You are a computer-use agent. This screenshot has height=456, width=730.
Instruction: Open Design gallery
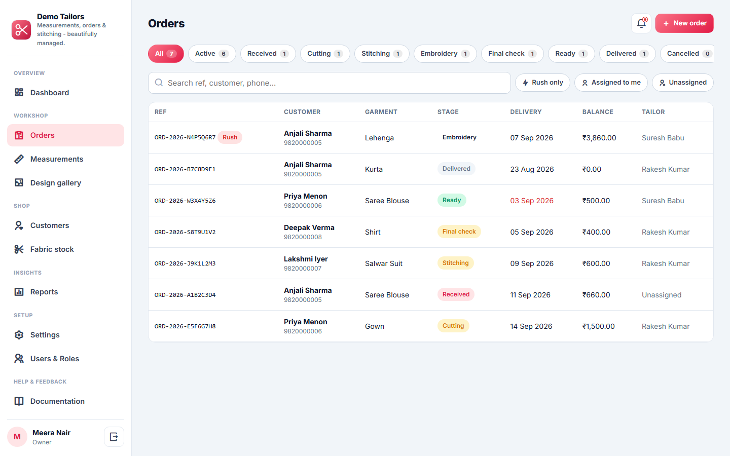point(65,183)
